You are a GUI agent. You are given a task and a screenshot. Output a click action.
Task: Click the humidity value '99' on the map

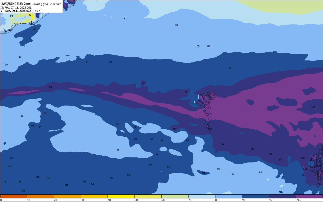[x=50, y=87]
